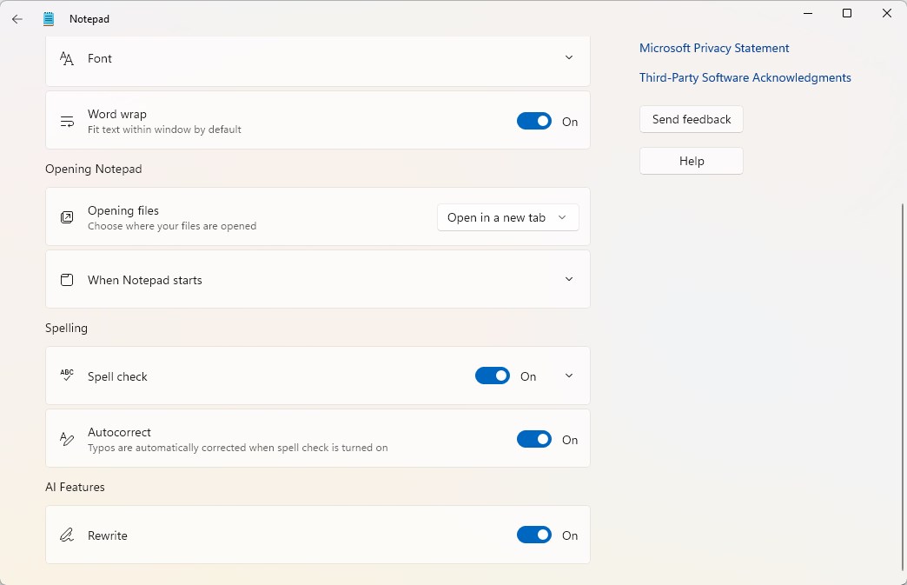Click the Spell check ABC icon
This screenshot has height=585, width=907.
67,376
